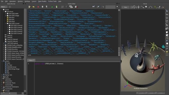Open the Layout menu

click(34, 1)
